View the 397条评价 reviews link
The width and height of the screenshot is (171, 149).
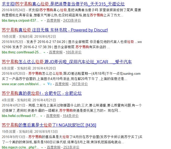(80, 84)
